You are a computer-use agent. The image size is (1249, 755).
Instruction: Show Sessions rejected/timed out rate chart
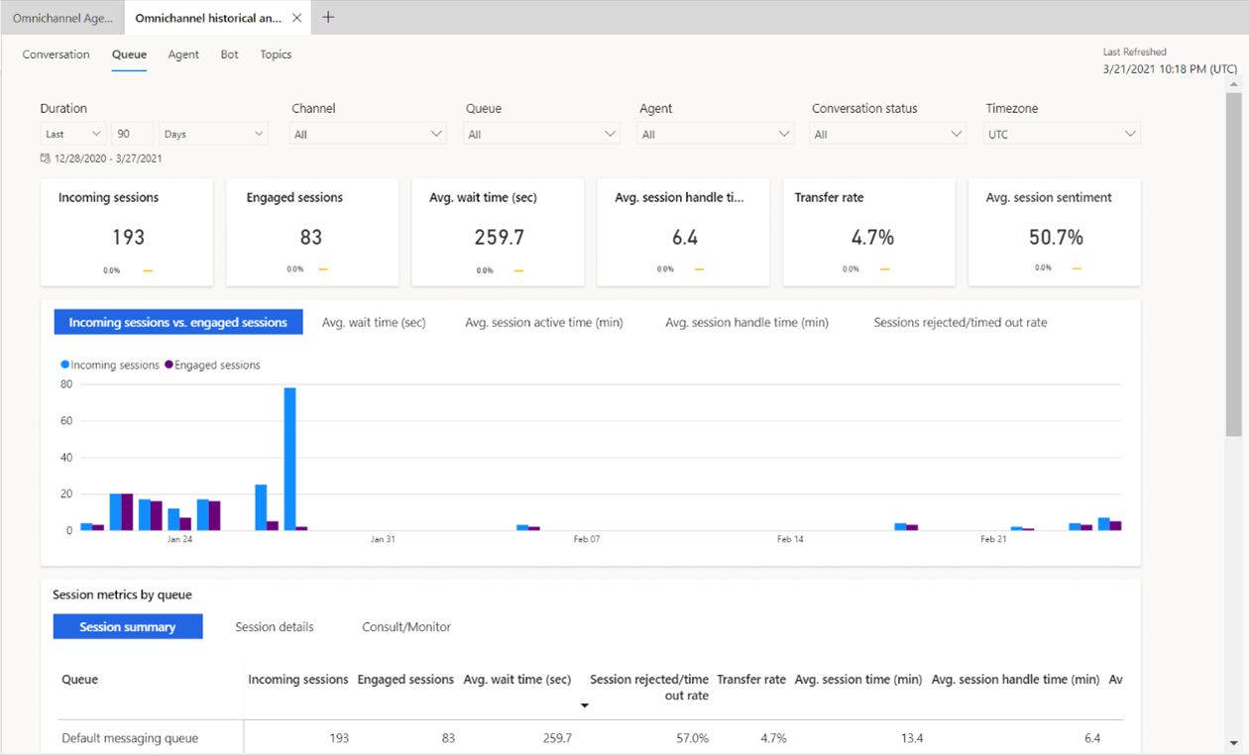click(961, 322)
